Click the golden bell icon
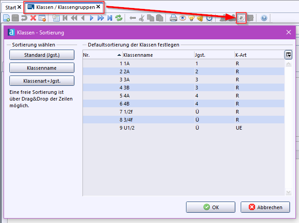Screen dimensions: 299x223 [200, 18]
